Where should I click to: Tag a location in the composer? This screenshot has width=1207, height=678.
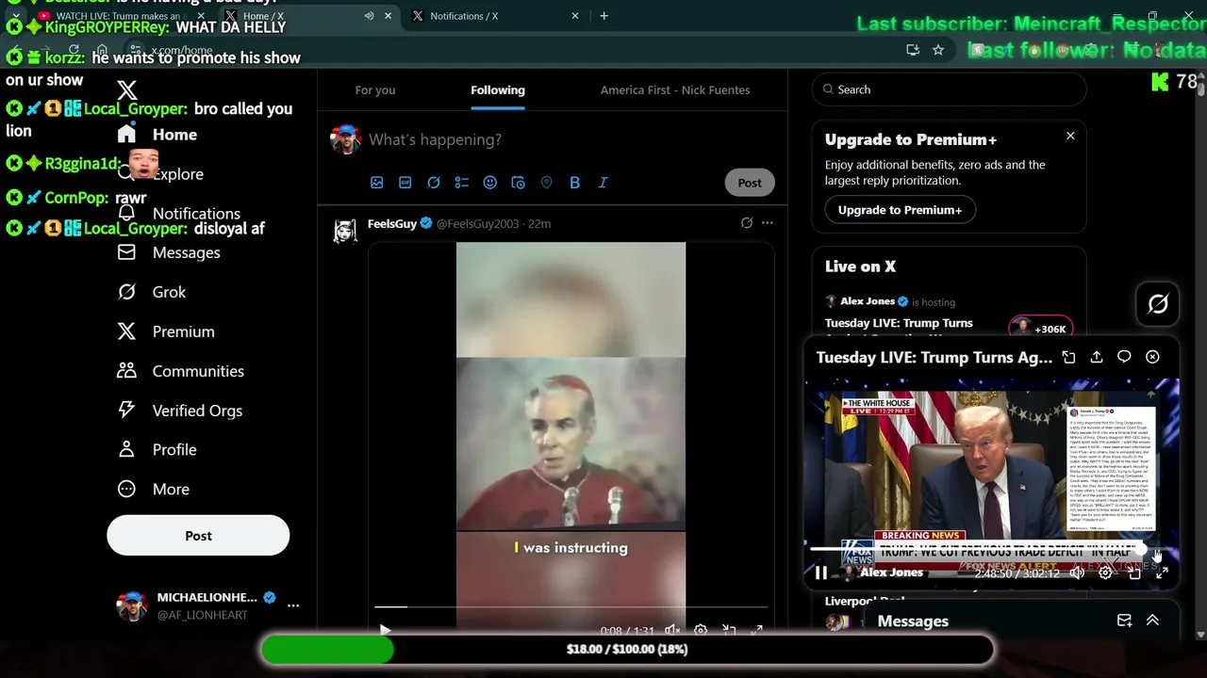point(546,183)
